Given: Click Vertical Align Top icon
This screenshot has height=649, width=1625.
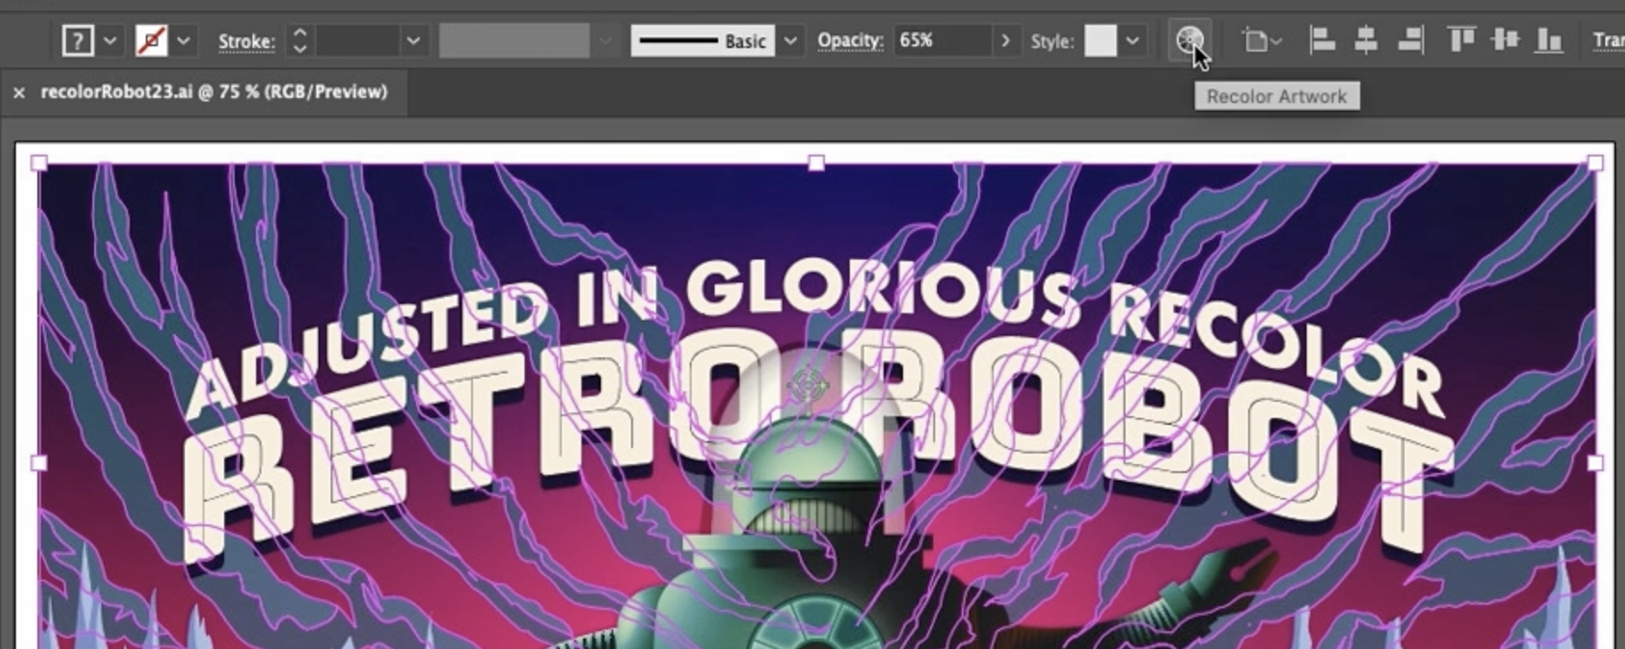Looking at the screenshot, I should (x=1461, y=40).
